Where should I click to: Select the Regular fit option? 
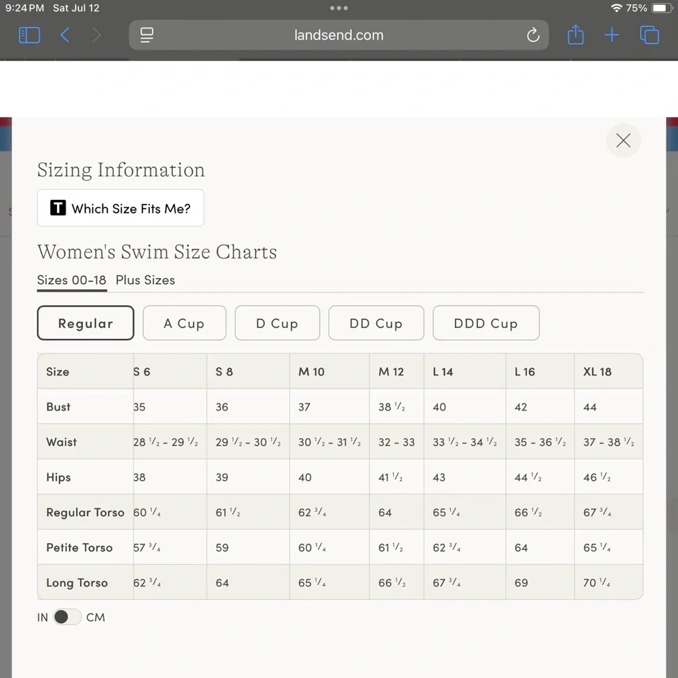click(85, 323)
